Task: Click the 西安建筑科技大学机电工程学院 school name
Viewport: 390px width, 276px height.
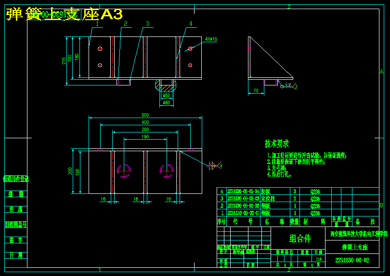Action: click(x=359, y=234)
